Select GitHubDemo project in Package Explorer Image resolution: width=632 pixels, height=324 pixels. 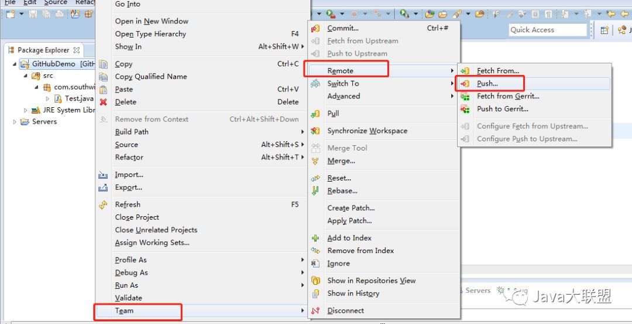click(54, 64)
